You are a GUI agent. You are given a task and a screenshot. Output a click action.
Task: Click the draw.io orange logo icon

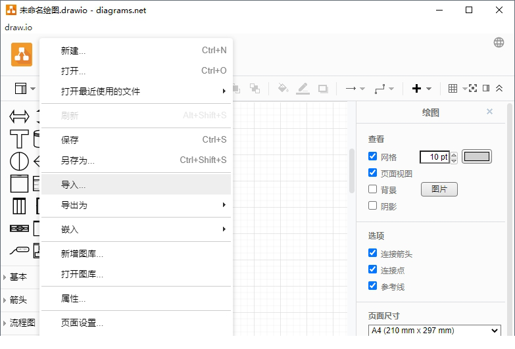pos(22,55)
